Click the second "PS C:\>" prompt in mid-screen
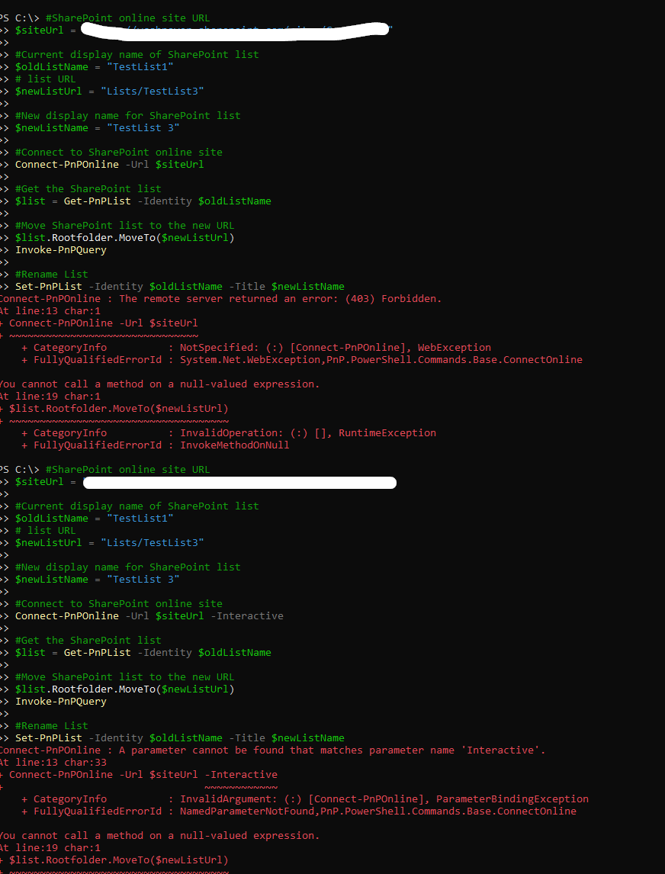 [18, 469]
